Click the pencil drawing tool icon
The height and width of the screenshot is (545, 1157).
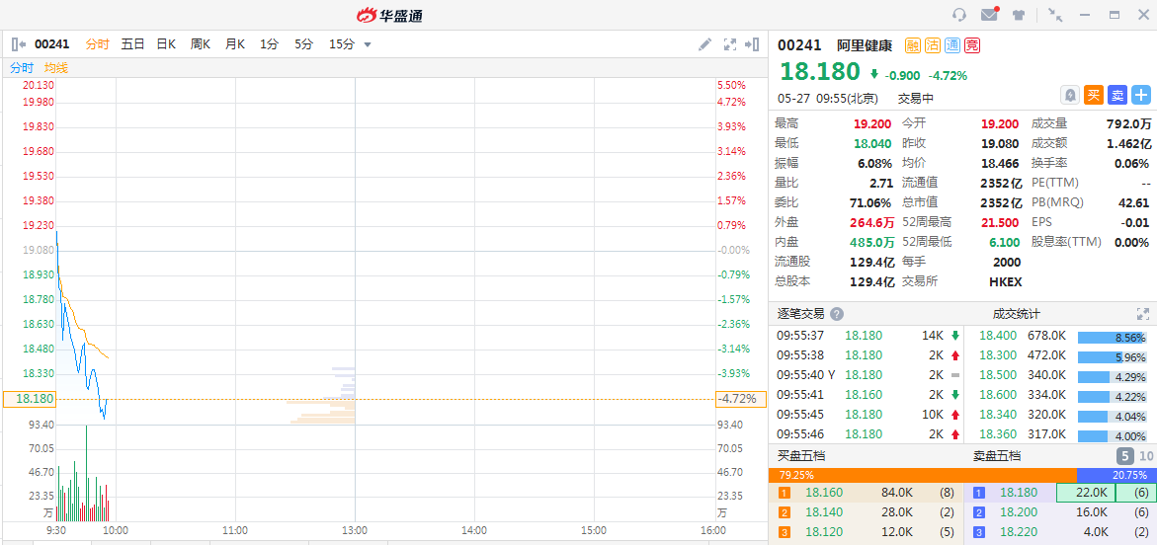(x=704, y=44)
